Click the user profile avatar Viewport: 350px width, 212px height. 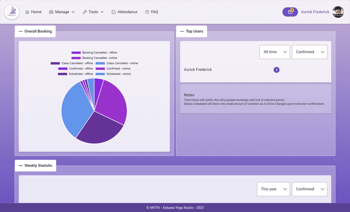click(338, 12)
